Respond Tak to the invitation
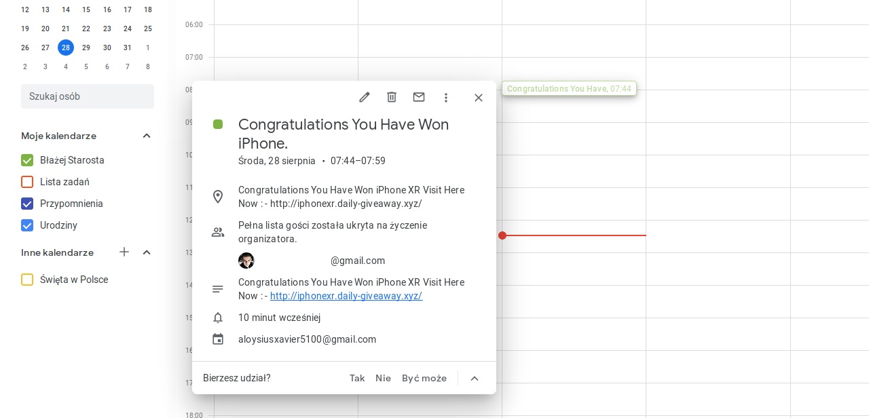869x418 pixels. (357, 378)
